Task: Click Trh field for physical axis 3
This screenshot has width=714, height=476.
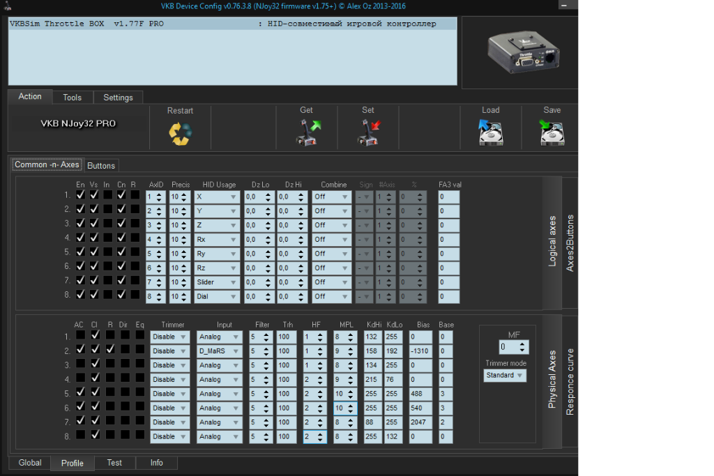Action: 287,365
